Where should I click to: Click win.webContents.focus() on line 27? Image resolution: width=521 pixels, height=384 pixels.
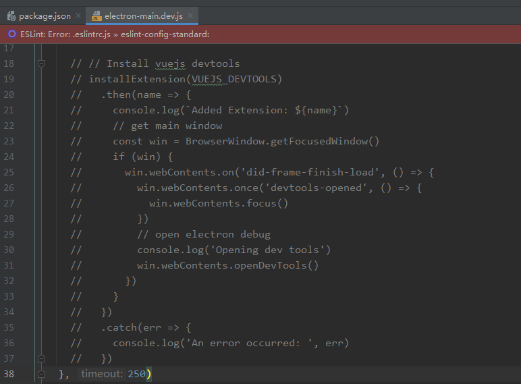(219, 203)
